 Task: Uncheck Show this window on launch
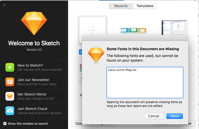click(x=5, y=124)
